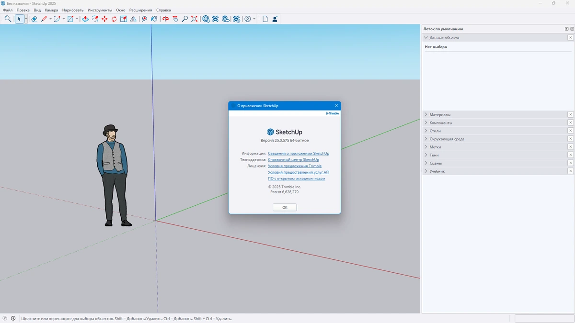
Task: Open the Инструменты menu
Action: 100,10
